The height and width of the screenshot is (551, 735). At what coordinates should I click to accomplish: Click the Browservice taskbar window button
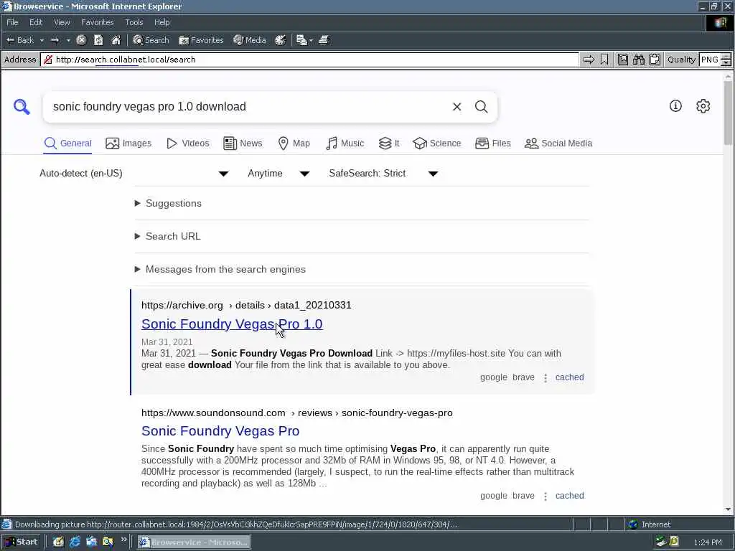click(x=194, y=542)
